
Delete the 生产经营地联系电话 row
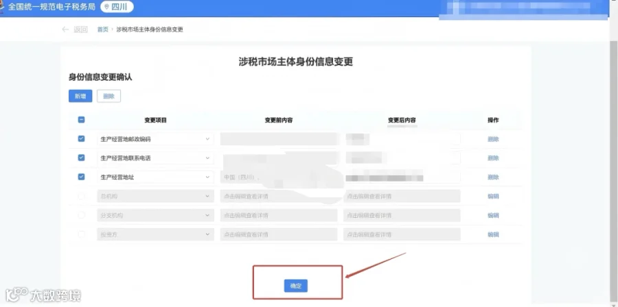pos(493,158)
